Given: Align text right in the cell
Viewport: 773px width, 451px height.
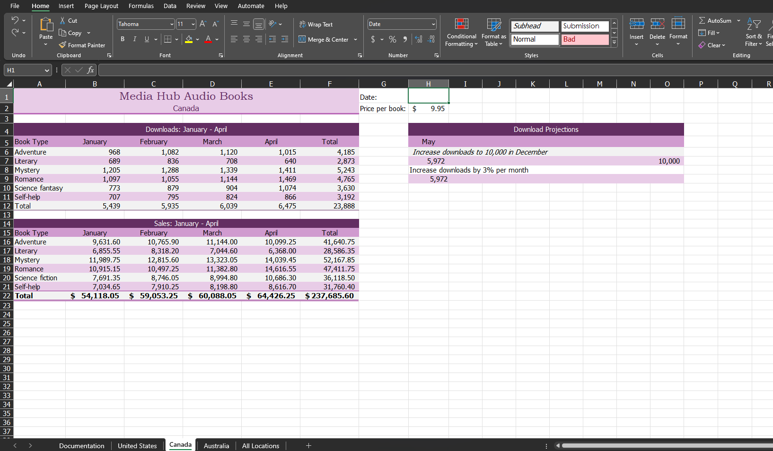Looking at the screenshot, I should pyautogui.click(x=259, y=39).
